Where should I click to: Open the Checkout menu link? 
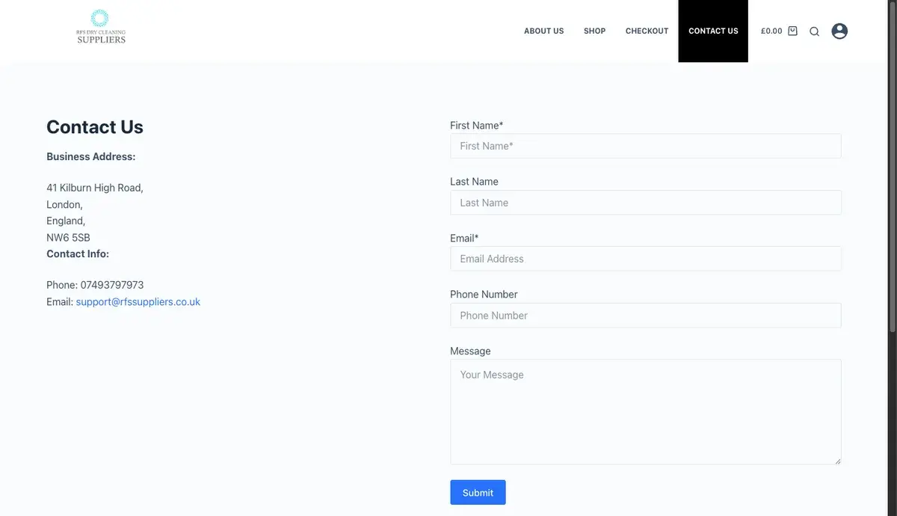pos(647,31)
